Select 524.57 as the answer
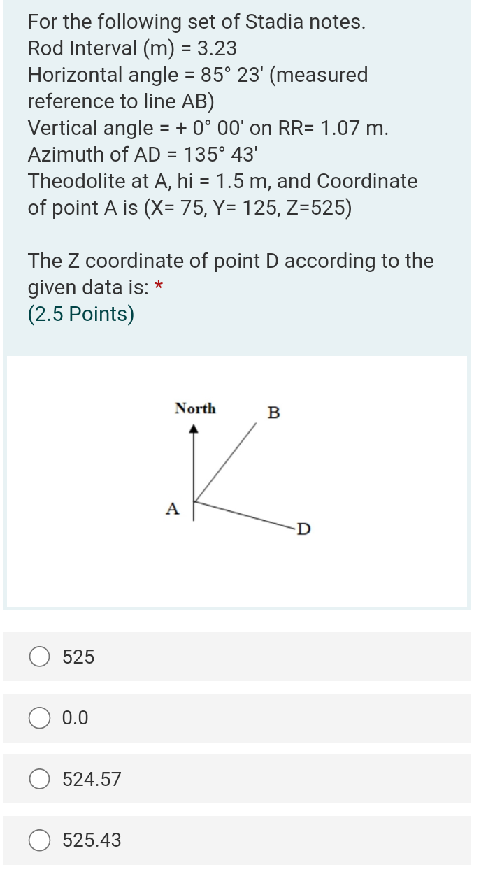Image resolution: width=488 pixels, height=874 pixels. 40,779
